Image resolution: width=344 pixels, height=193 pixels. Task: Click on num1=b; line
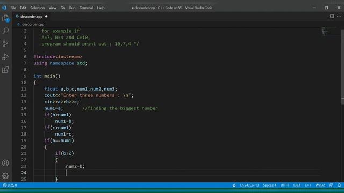(x=64, y=121)
